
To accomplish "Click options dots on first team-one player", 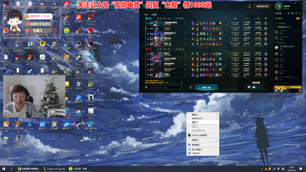I will [185, 23].
